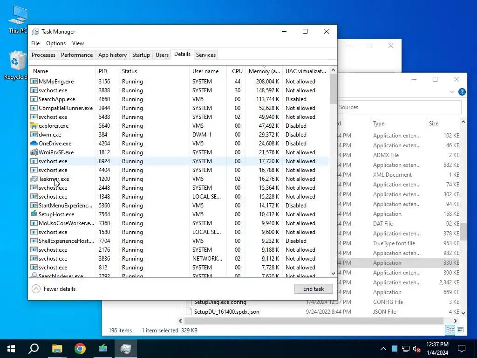Open File Explorer from the taskbar
The width and height of the screenshot is (477, 358).
[57, 349]
